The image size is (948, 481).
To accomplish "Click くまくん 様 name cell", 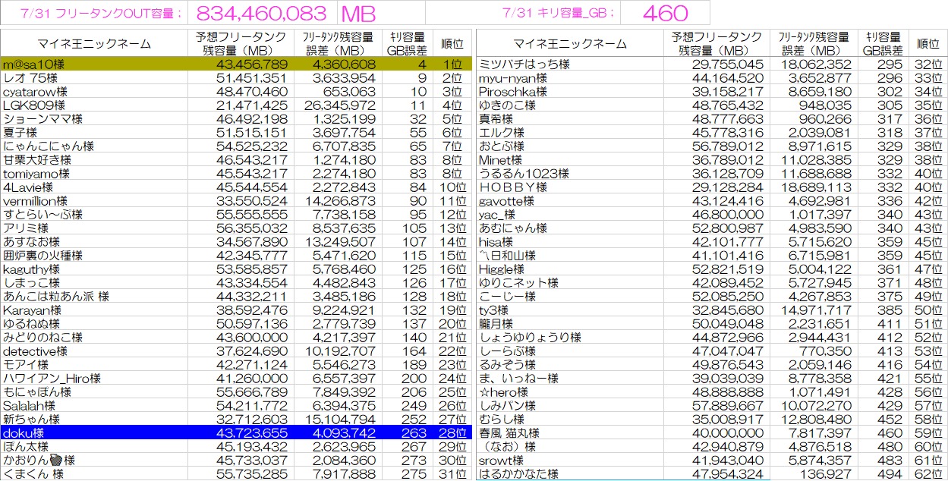I will [x=94, y=474].
